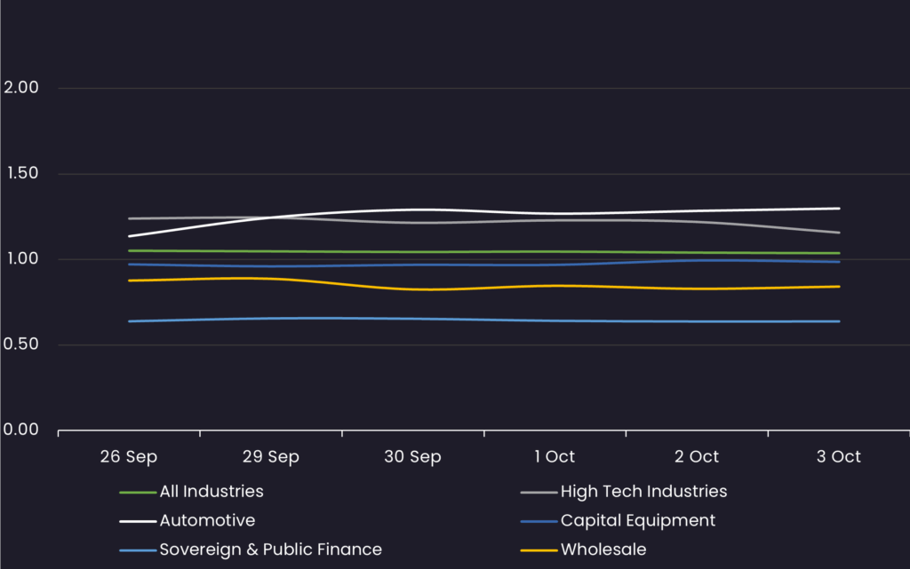Toggle the All Industries legend label
The image size is (910, 569).
click(x=212, y=491)
